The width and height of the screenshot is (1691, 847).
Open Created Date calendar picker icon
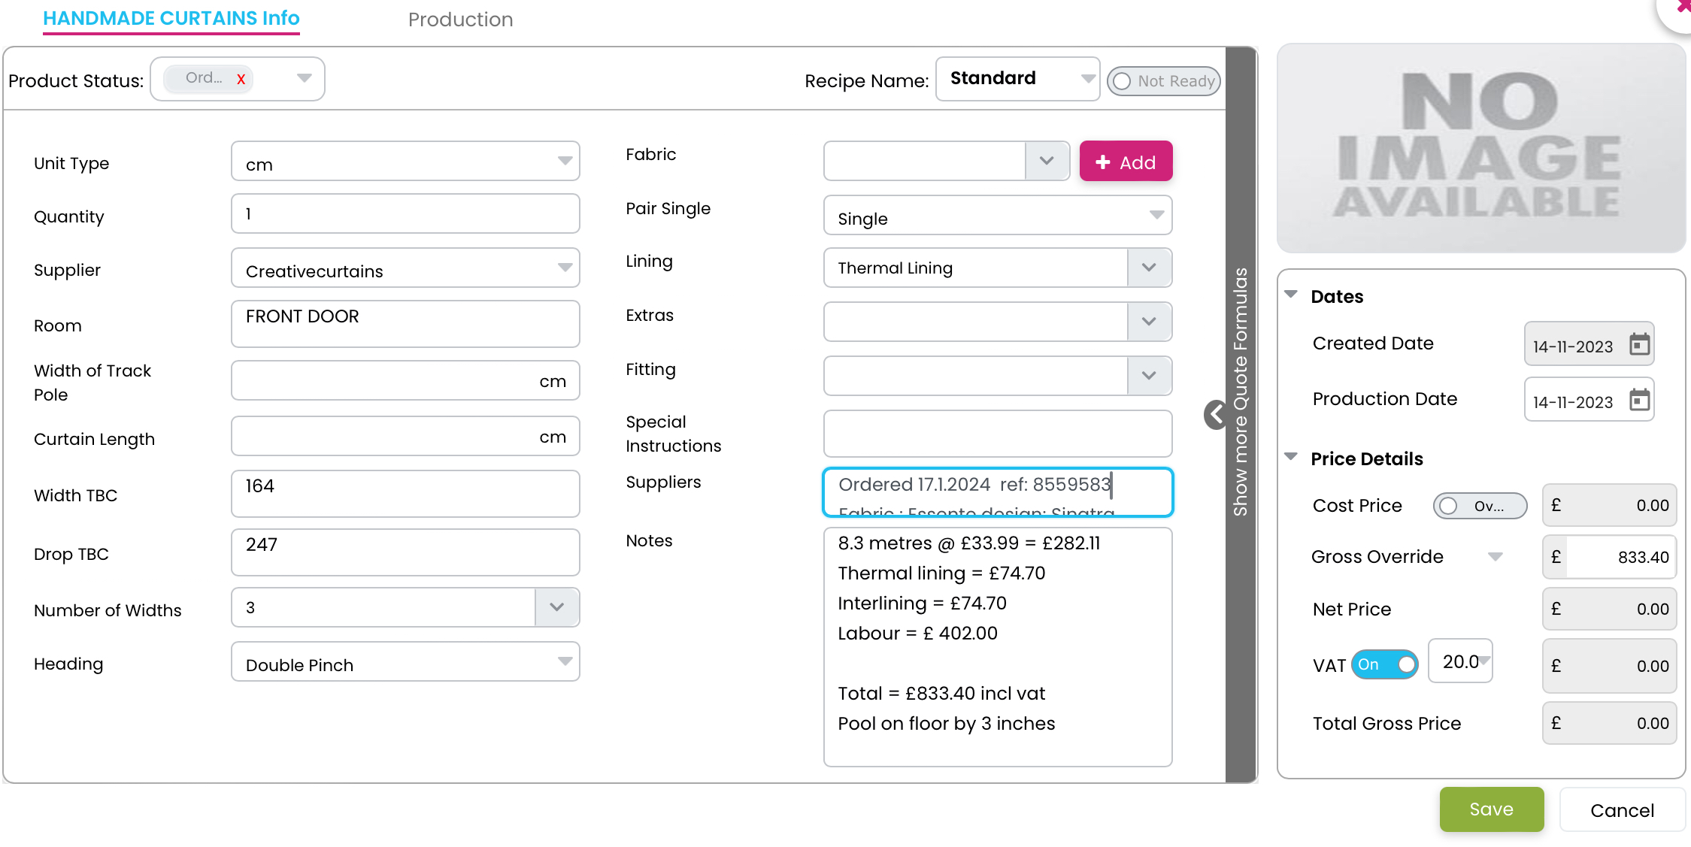pos(1639,345)
